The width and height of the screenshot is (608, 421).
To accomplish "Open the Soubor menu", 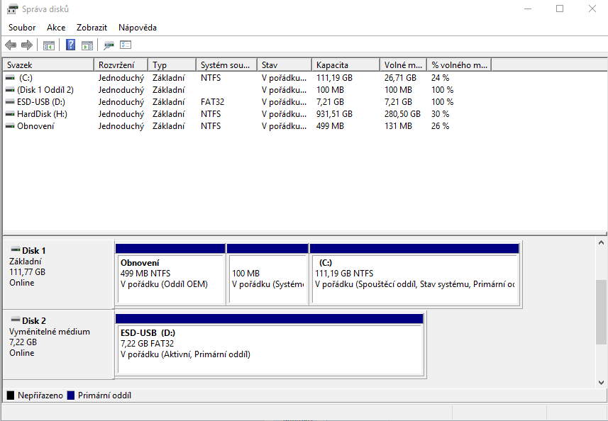I will [22, 28].
